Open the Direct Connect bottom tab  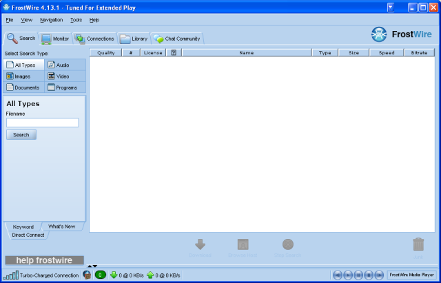tap(28, 235)
